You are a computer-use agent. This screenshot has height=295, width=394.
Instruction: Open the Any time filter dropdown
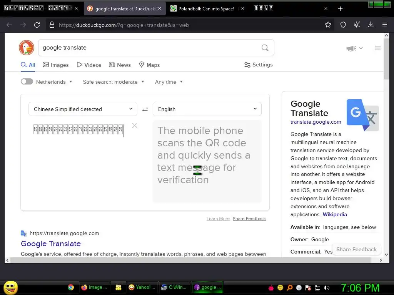169,82
